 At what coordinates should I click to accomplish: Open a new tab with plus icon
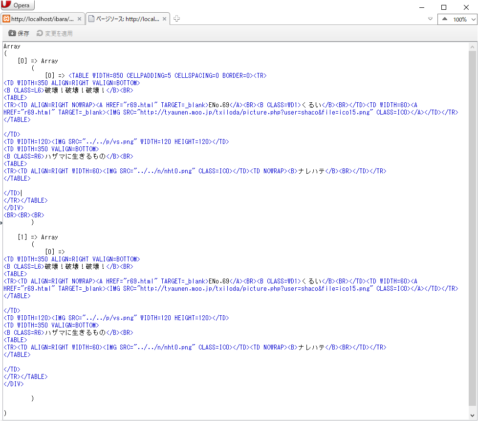click(176, 19)
